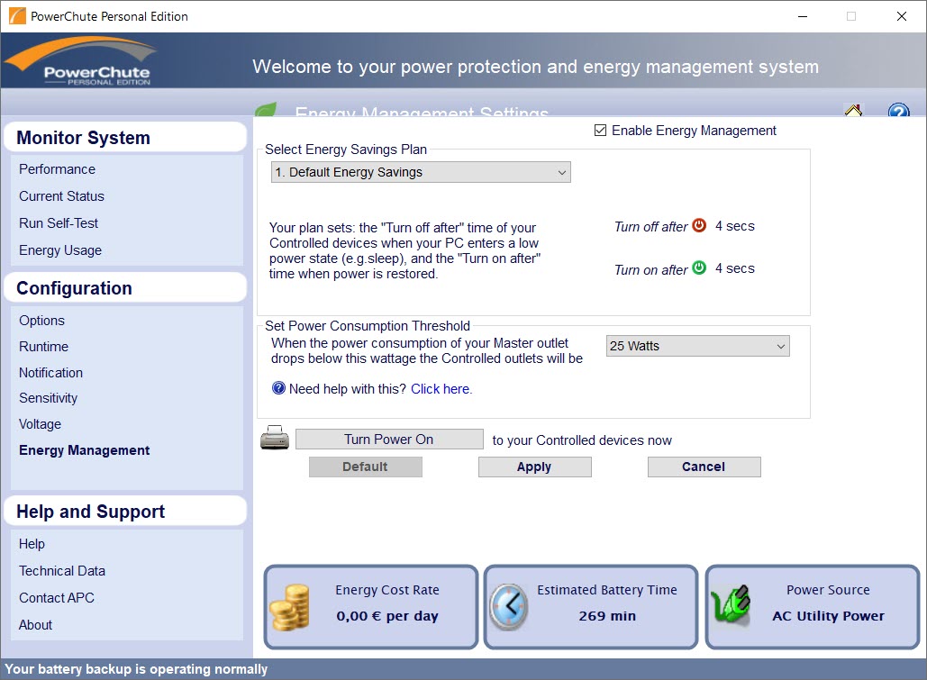Image resolution: width=927 pixels, height=680 pixels.
Task: Follow the Click here help link
Action: point(441,389)
